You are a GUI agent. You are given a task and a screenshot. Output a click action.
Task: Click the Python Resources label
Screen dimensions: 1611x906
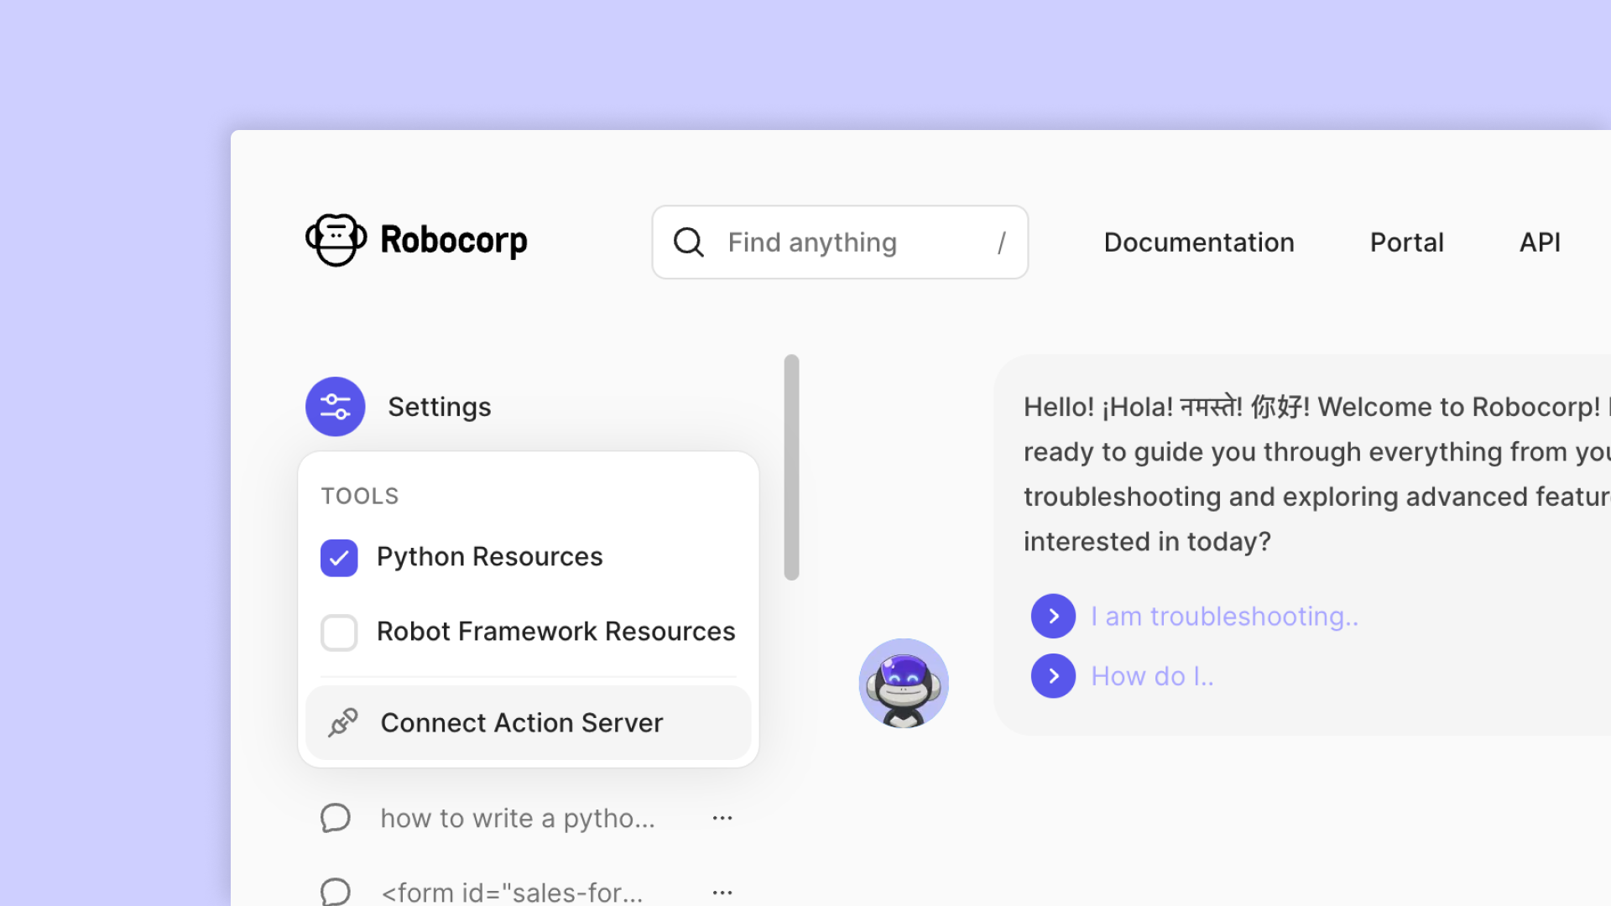click(490, 557)
